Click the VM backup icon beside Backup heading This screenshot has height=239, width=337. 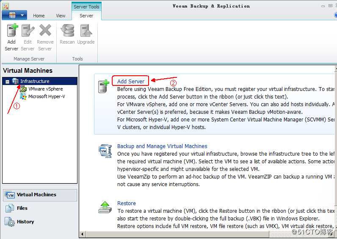click(x=105, y=151)
